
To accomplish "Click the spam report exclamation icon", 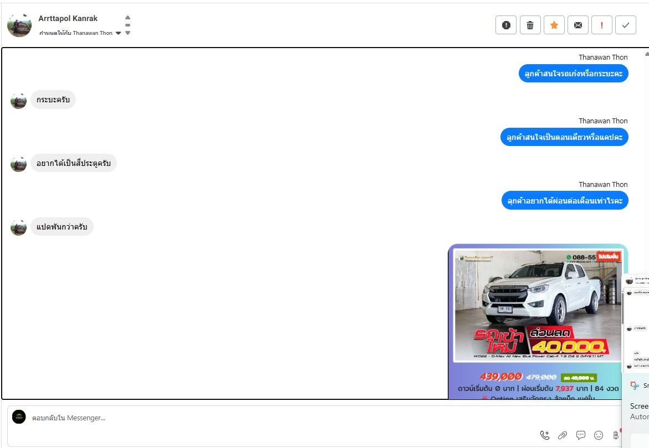I will point(506,25).
